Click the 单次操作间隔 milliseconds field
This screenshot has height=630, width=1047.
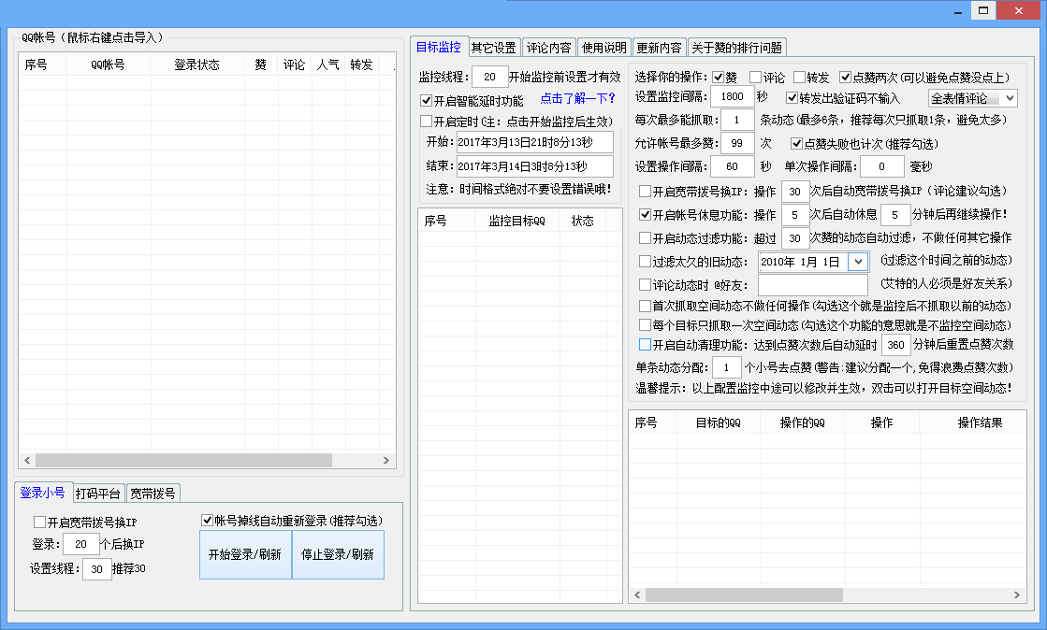882,166
